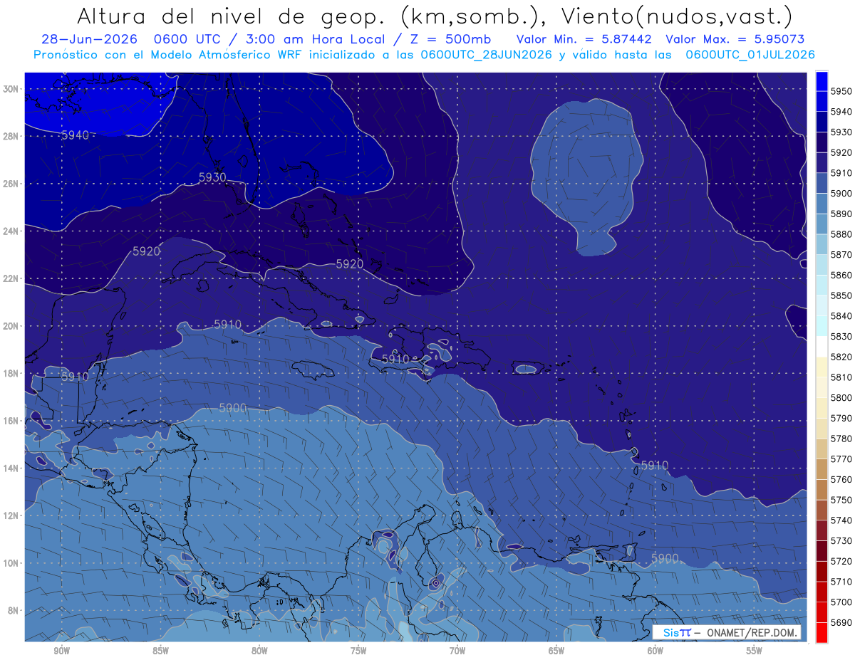Click the 5950 value in the colorbar legend
This screenshot has height=660, width=855.
[841, 91]
